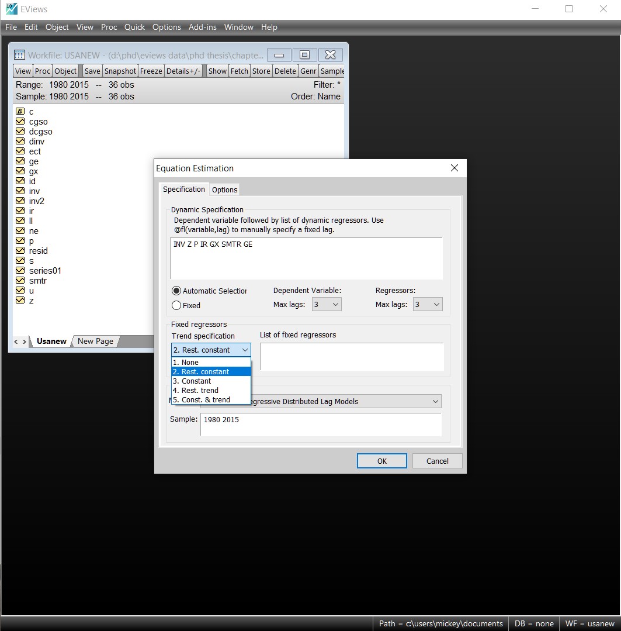Click the z series icon

point(20,301)
